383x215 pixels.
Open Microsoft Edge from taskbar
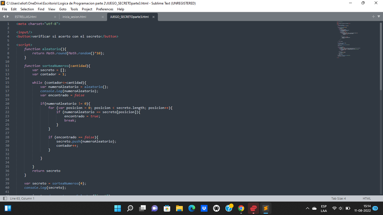point(192,208)
